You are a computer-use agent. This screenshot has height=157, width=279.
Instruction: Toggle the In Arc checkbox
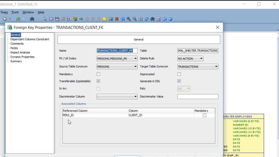pyautogui.click(x=98, y=89)
